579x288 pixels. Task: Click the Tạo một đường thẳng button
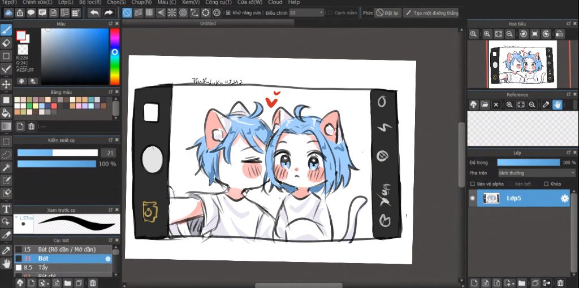coord(431,13)
